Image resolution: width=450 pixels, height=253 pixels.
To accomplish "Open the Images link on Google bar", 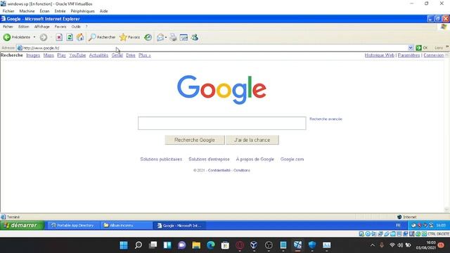I will coord(33,56).
